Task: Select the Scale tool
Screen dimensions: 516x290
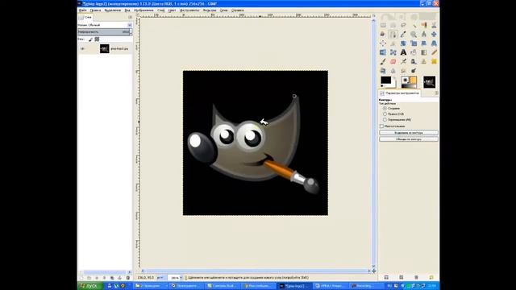Action: point(414,43)
